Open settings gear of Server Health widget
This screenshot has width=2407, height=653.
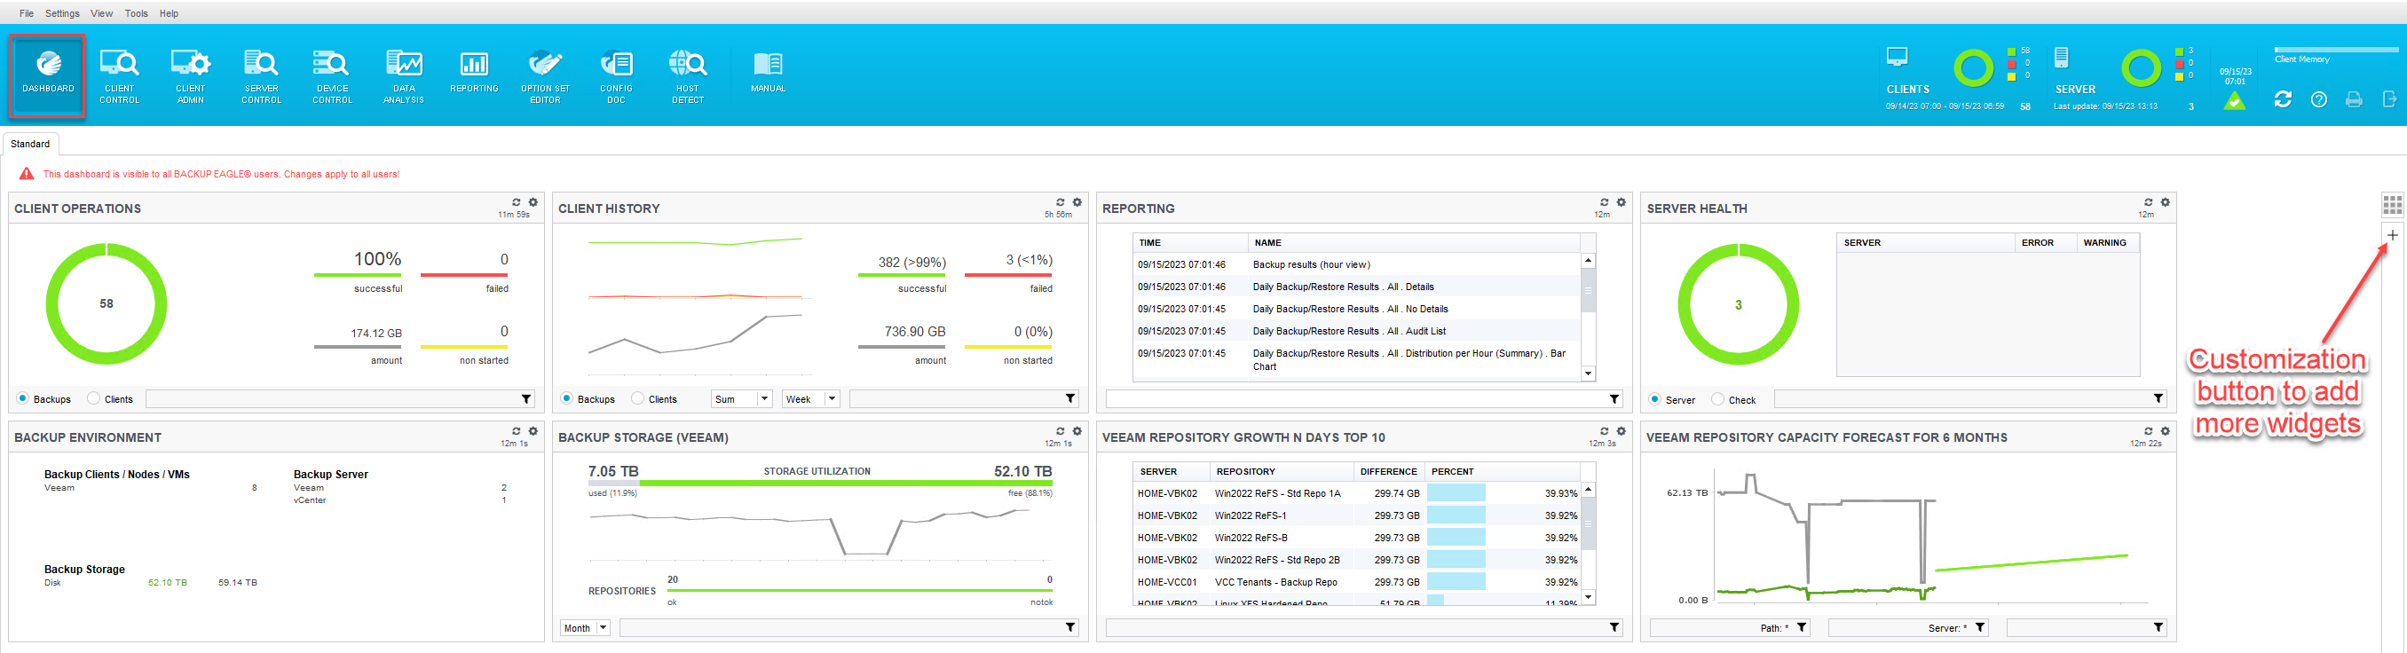pyautogui.click(x=2165, y=201)
